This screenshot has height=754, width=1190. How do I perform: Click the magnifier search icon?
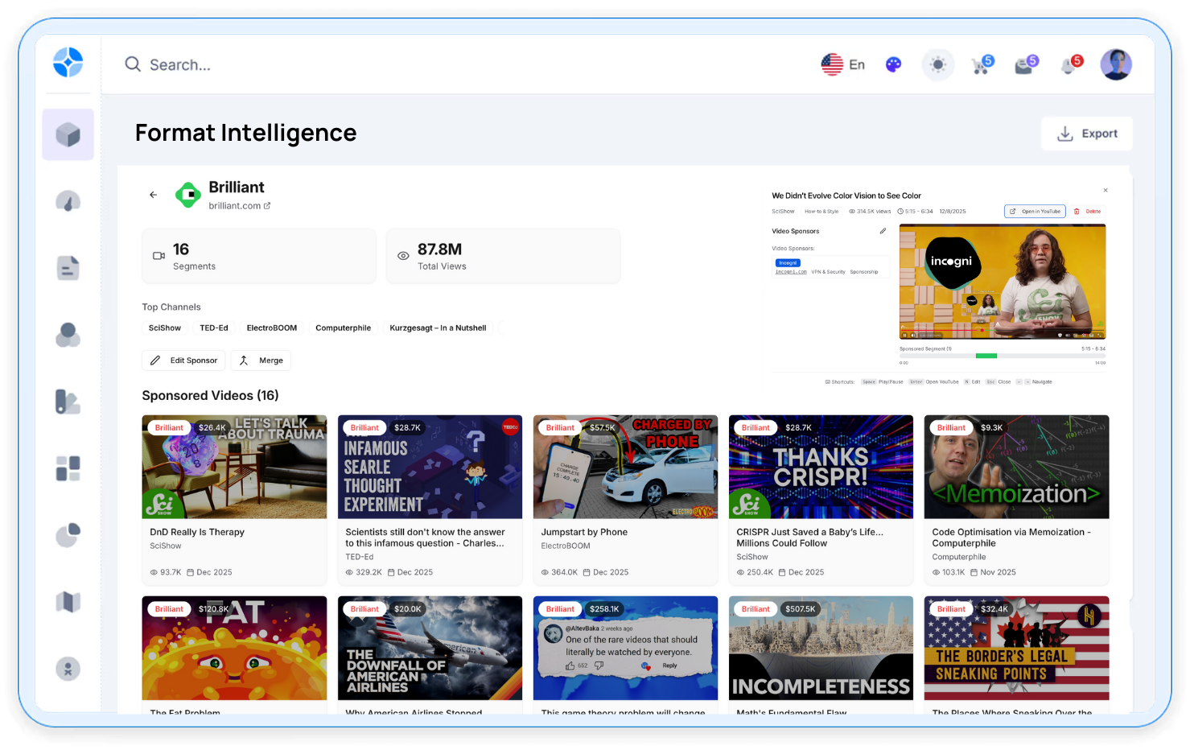(133, 64)
